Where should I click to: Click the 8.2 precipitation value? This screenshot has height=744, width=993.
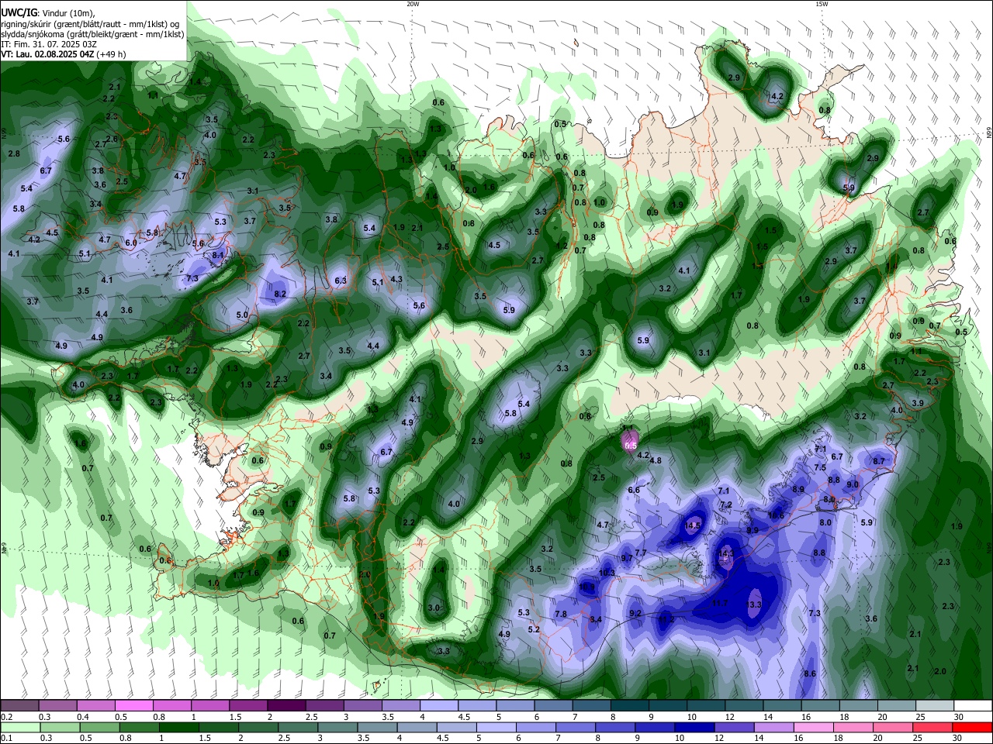280,294
